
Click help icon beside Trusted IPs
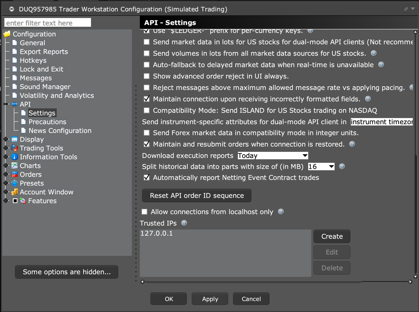184,223
